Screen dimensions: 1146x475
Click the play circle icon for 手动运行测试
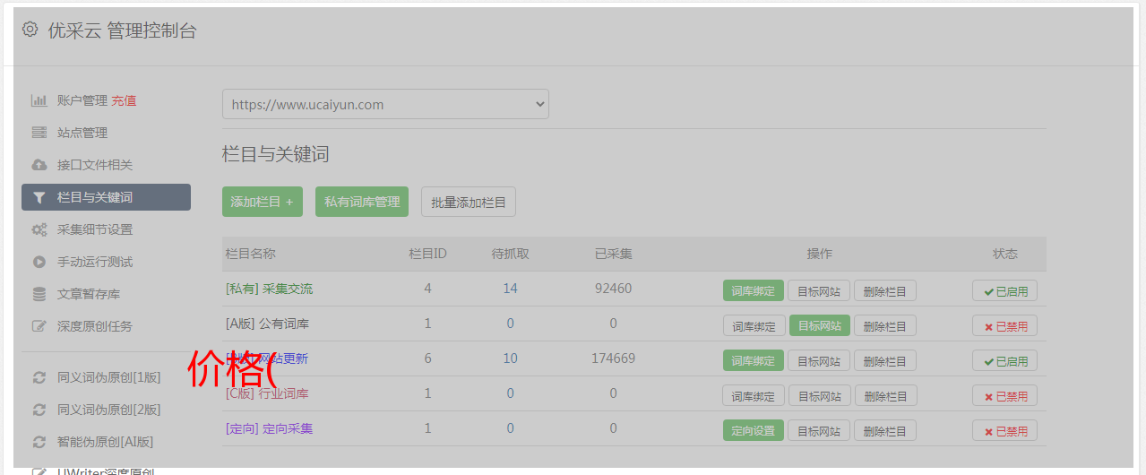point(39,262)
